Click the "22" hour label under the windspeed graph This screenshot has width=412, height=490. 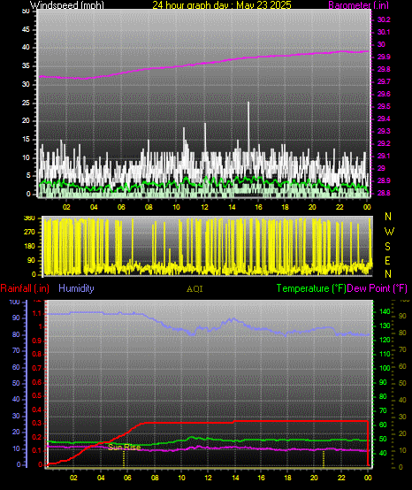(340, 207)
